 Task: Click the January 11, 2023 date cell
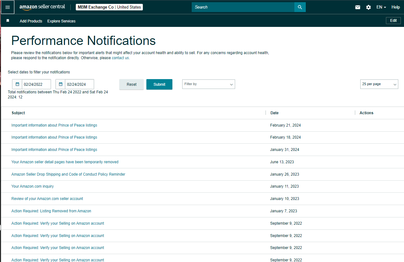[x=285, y=186]
